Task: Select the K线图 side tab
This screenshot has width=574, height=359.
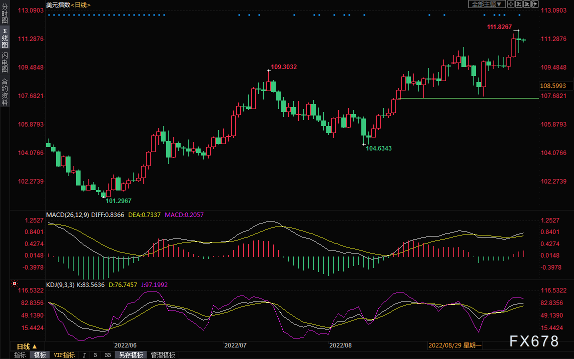Action: click(5, 37)
